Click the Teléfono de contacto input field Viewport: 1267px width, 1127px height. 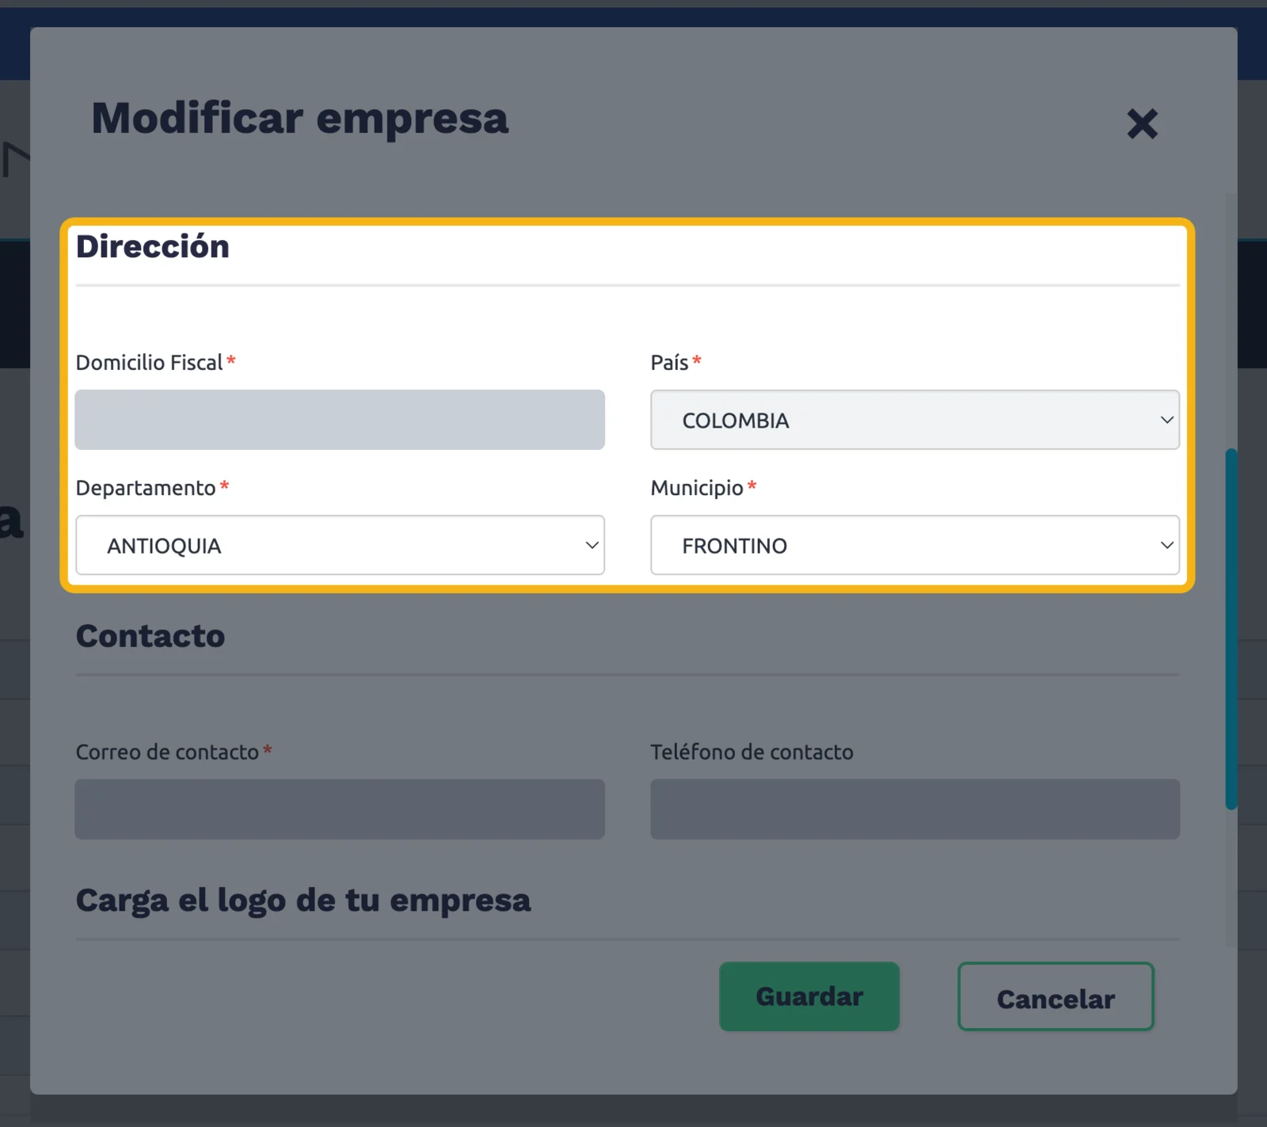915,809
